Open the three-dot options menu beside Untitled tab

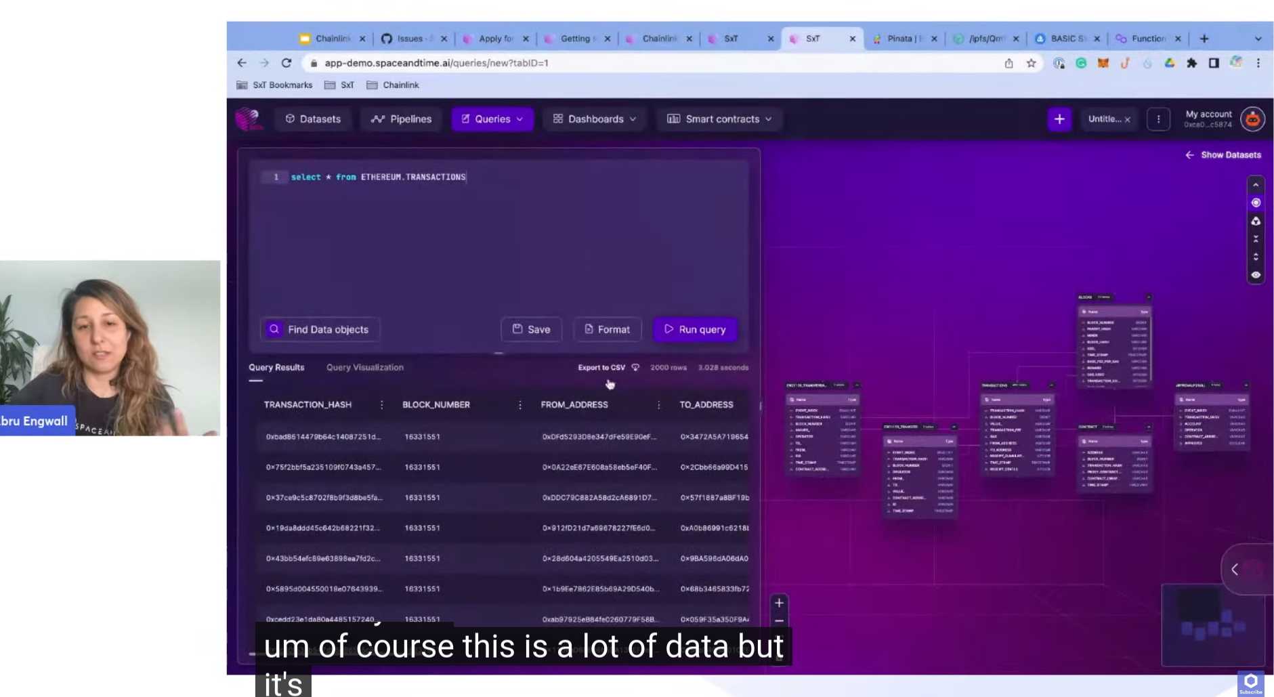pos(1158,119)
